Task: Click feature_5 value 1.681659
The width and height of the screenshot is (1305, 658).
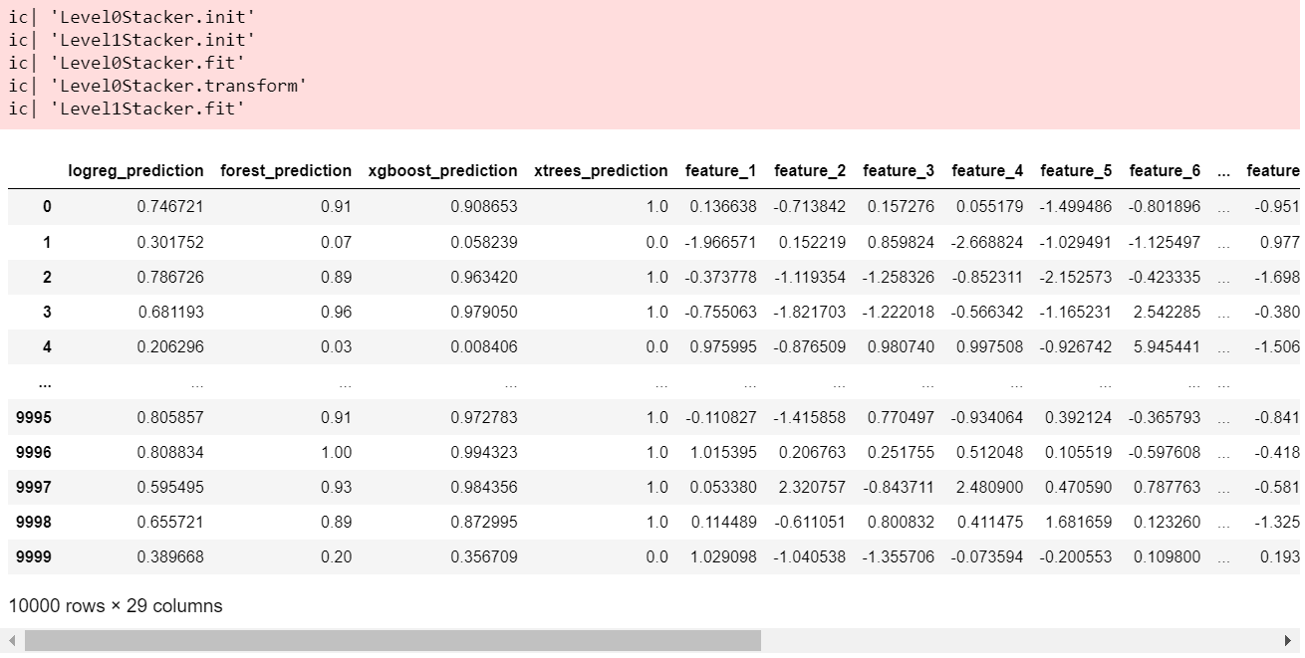Action: tap(1078, 522)
